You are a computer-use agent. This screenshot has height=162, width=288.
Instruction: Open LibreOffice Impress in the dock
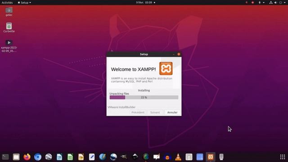(x=81, y=157)
